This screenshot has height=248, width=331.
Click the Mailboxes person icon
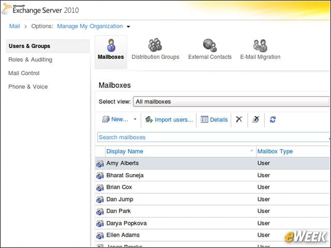coord(111,45)
